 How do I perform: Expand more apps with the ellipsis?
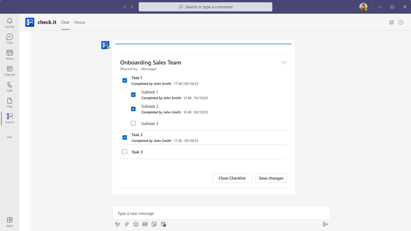click(x=9, y=137)
